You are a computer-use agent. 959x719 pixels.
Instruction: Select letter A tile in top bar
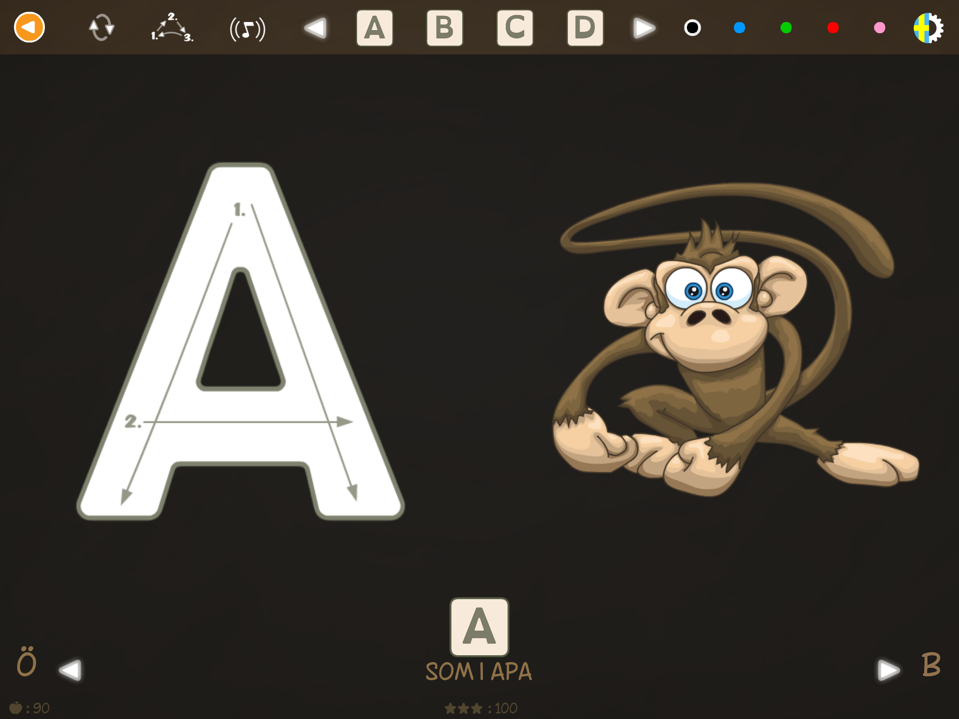[x=375, y=28]
